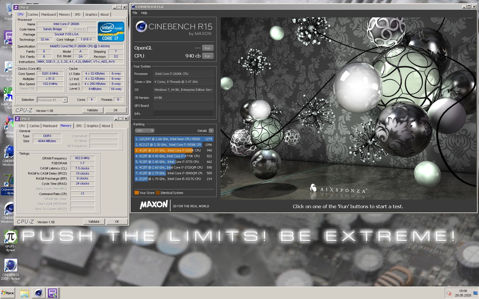Screen dimensions: 479x299
Task: Switch to Cinebench via taskbar icon
Action: tap(38, 293)
